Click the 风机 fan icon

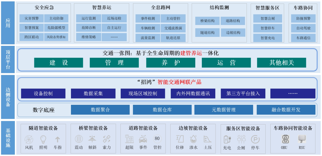pyautogui.click(x=29, y=139)
